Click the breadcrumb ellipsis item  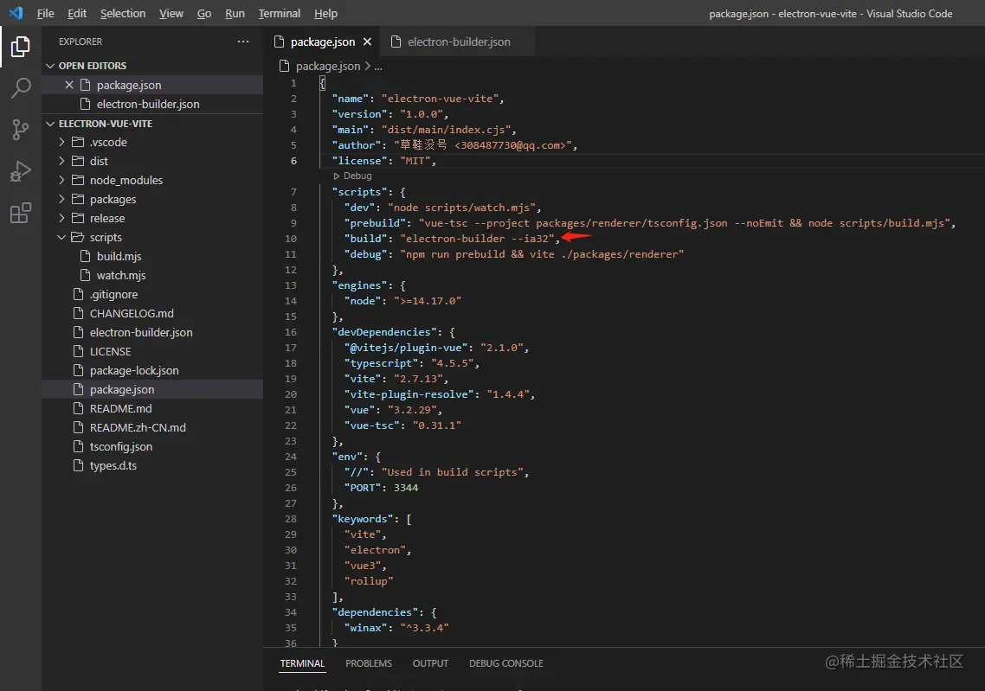[x=378, y=67]
